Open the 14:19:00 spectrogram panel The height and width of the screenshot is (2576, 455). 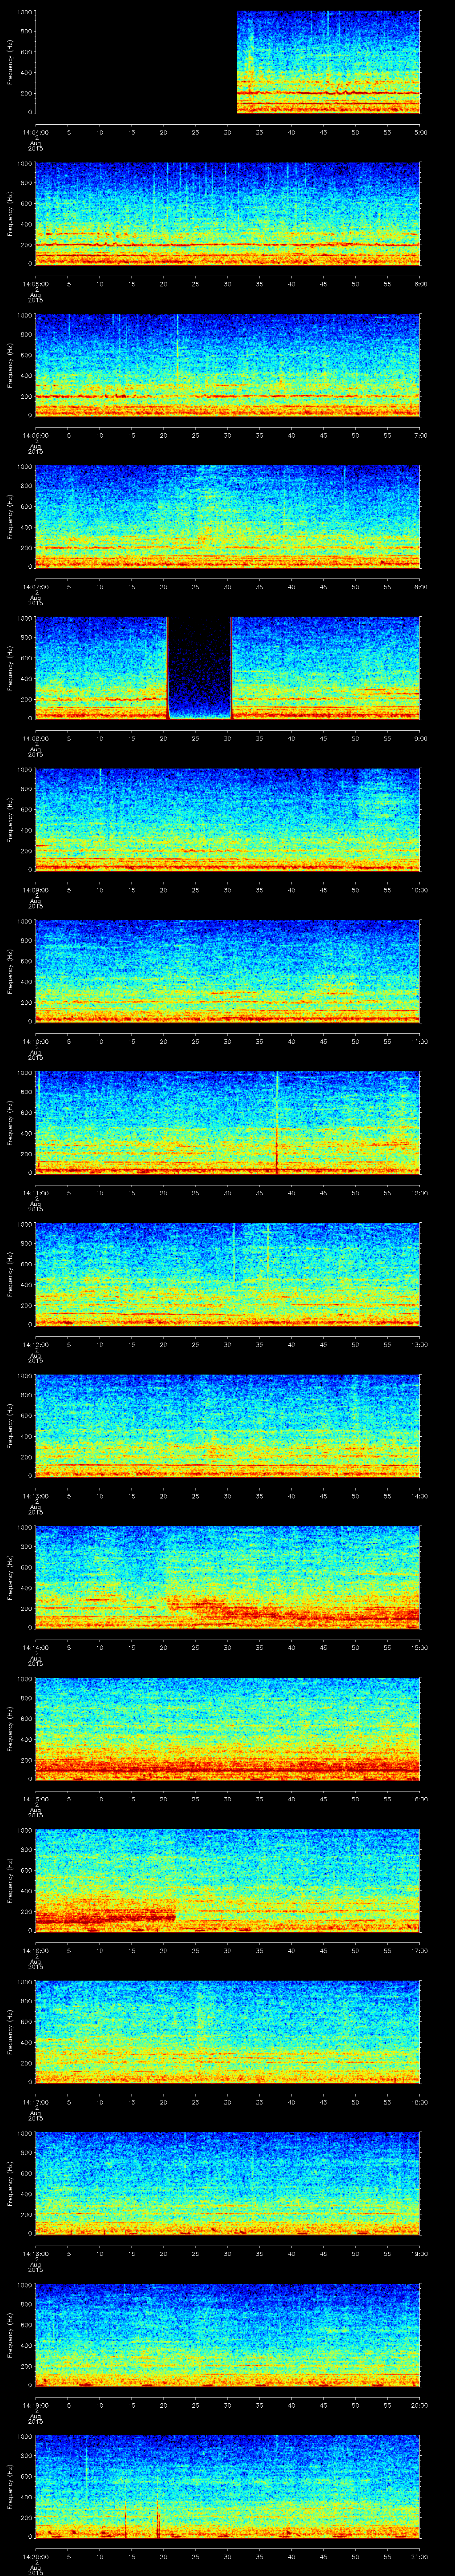[227, 2335]
